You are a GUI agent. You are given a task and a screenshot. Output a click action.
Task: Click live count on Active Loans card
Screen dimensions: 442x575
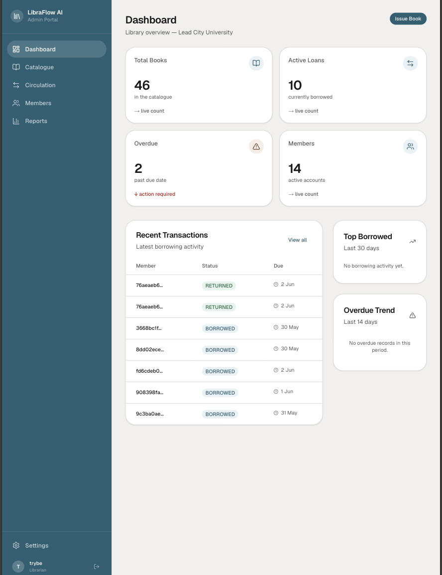tap(303, 111)
